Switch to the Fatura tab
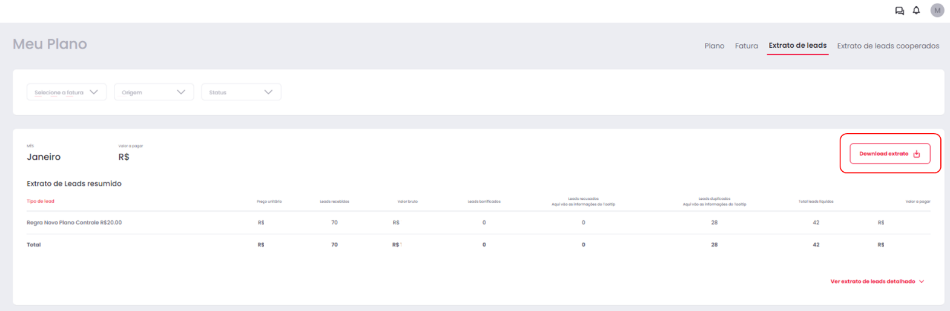The width and height of the screenshot is (950, 311). (747, 46)
